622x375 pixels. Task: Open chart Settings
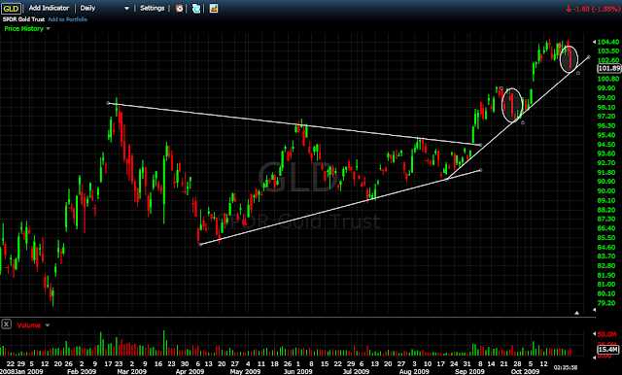click(152, 8)
